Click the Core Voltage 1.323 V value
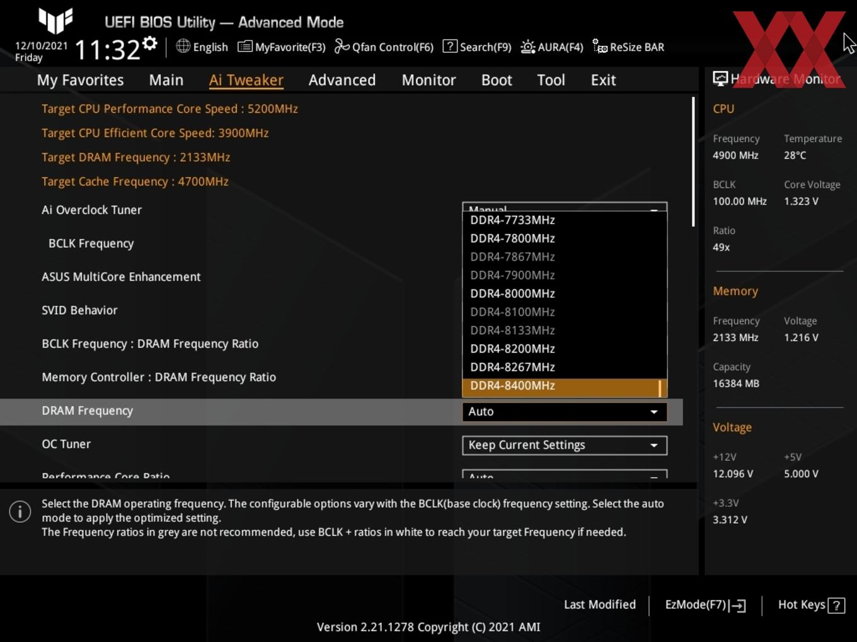Image resolution: width=857 pixels, height=642 pixels. [x=801, y=201]
